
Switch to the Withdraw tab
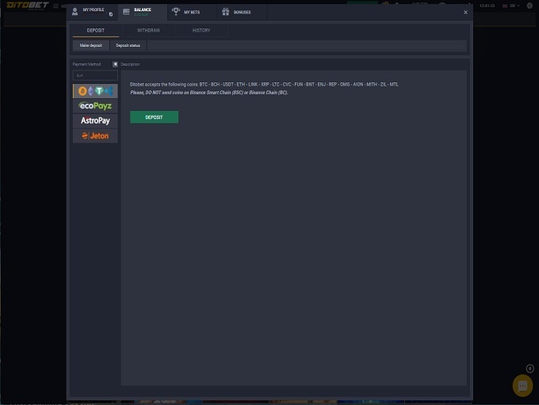[148, 30]
